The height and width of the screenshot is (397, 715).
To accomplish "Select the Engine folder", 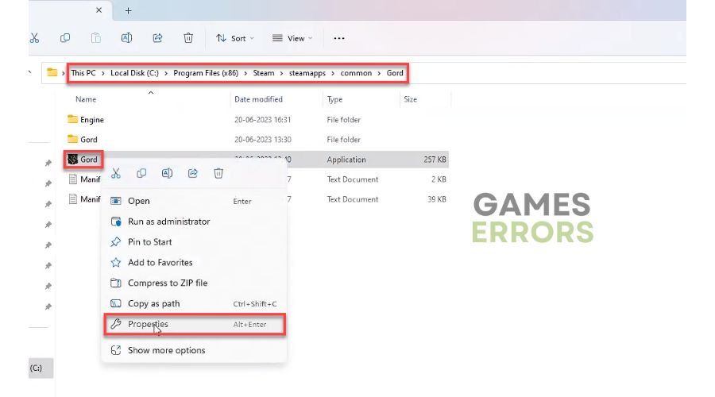I will pos(92,119).
